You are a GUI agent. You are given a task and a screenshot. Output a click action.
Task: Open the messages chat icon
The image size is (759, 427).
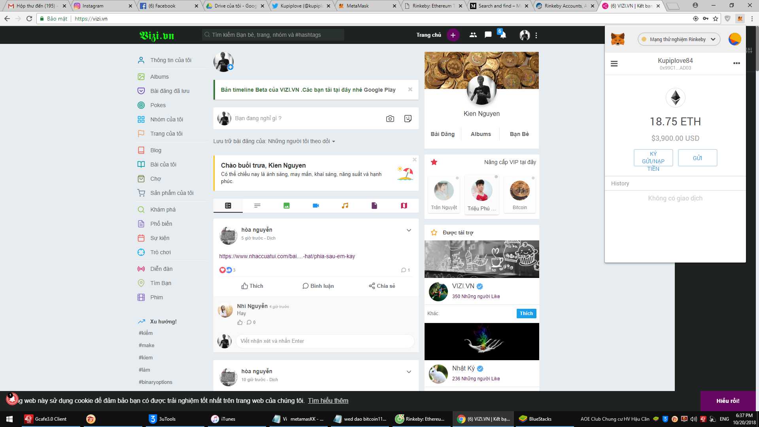coord(488,35)
